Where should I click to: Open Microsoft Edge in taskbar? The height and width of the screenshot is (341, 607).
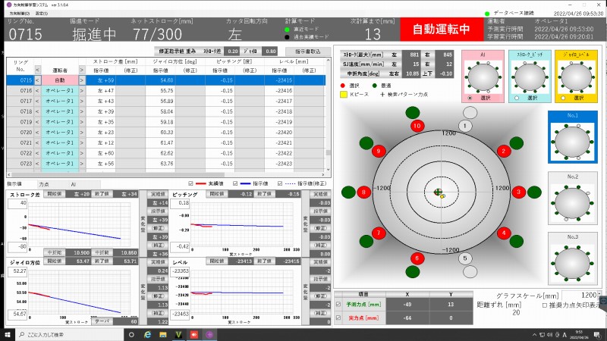[147, 333]
